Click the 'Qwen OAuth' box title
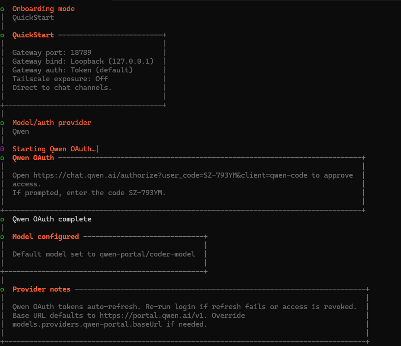This screenshot has width=401, height=346. tap(33, 158)
